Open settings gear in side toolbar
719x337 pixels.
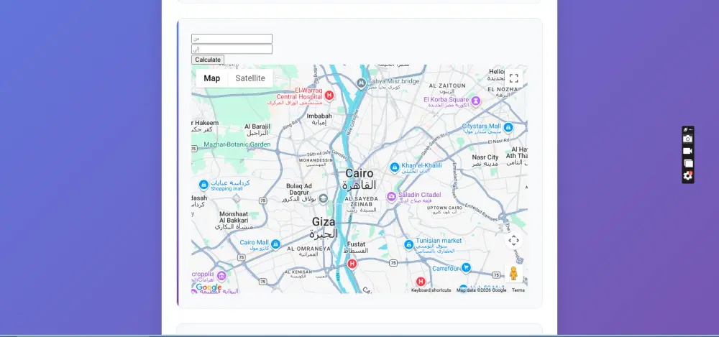point(687,175)
